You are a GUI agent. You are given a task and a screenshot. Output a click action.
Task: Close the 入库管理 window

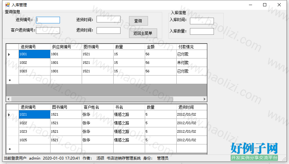click(279, 5)
